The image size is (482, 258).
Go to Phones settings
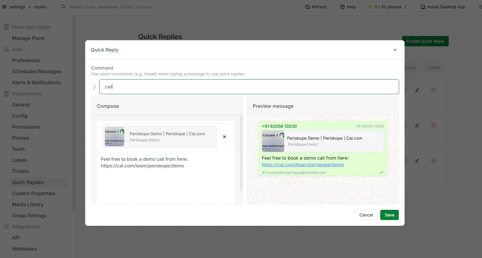(21, 138)
